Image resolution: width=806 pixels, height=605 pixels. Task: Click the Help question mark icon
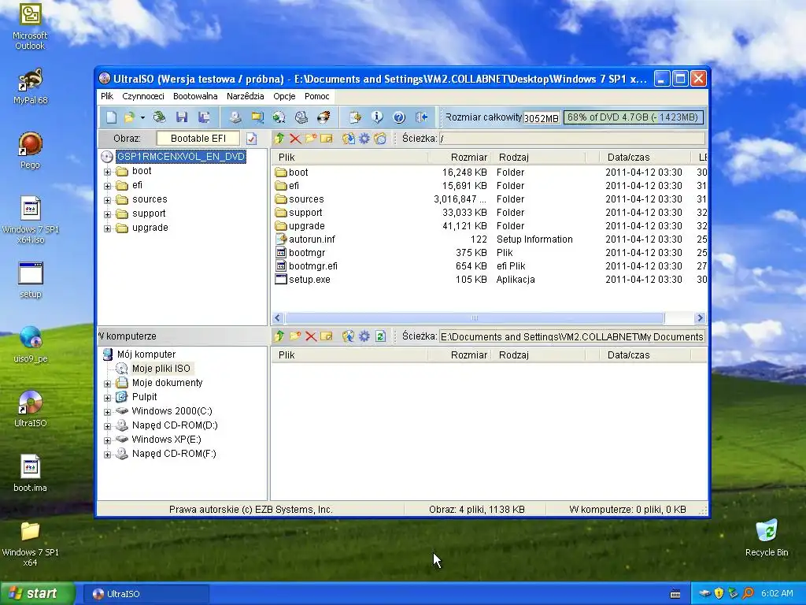click(x=399, y=117)
